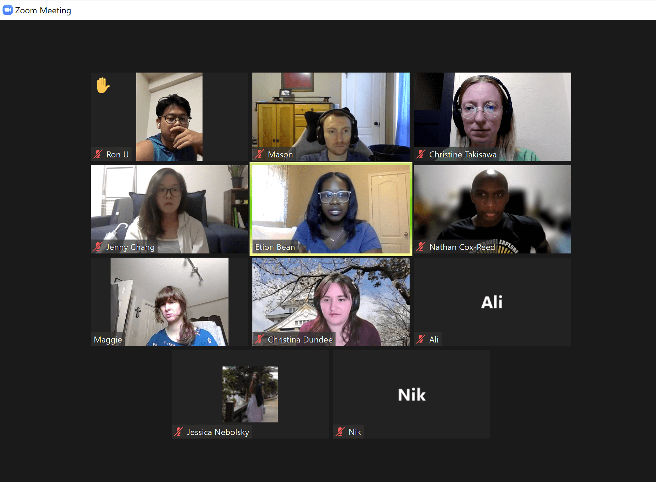This screenshot has width=656, height=482.
Task: Click Christine Takisawa's muted microphone icon
Action: click(421, 154)
